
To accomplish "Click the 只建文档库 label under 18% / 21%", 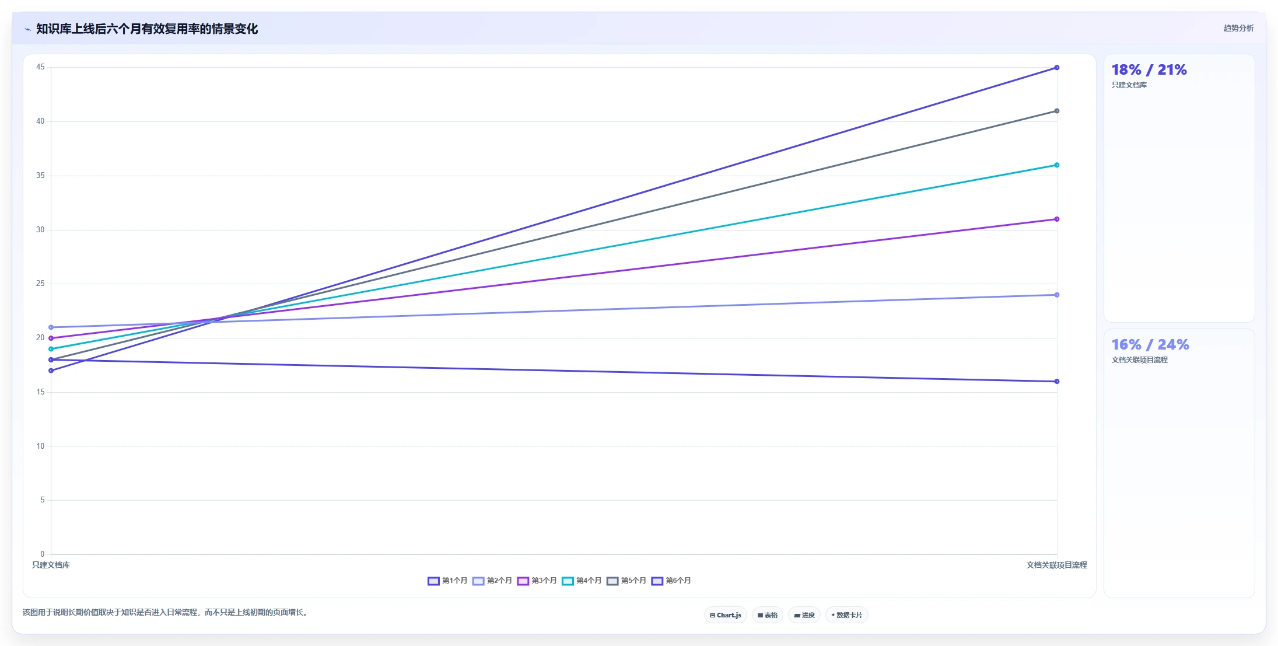I will [x=1129, y=85].
